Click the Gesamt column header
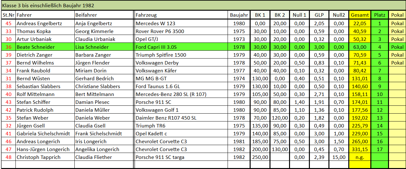 coord(360,15)
